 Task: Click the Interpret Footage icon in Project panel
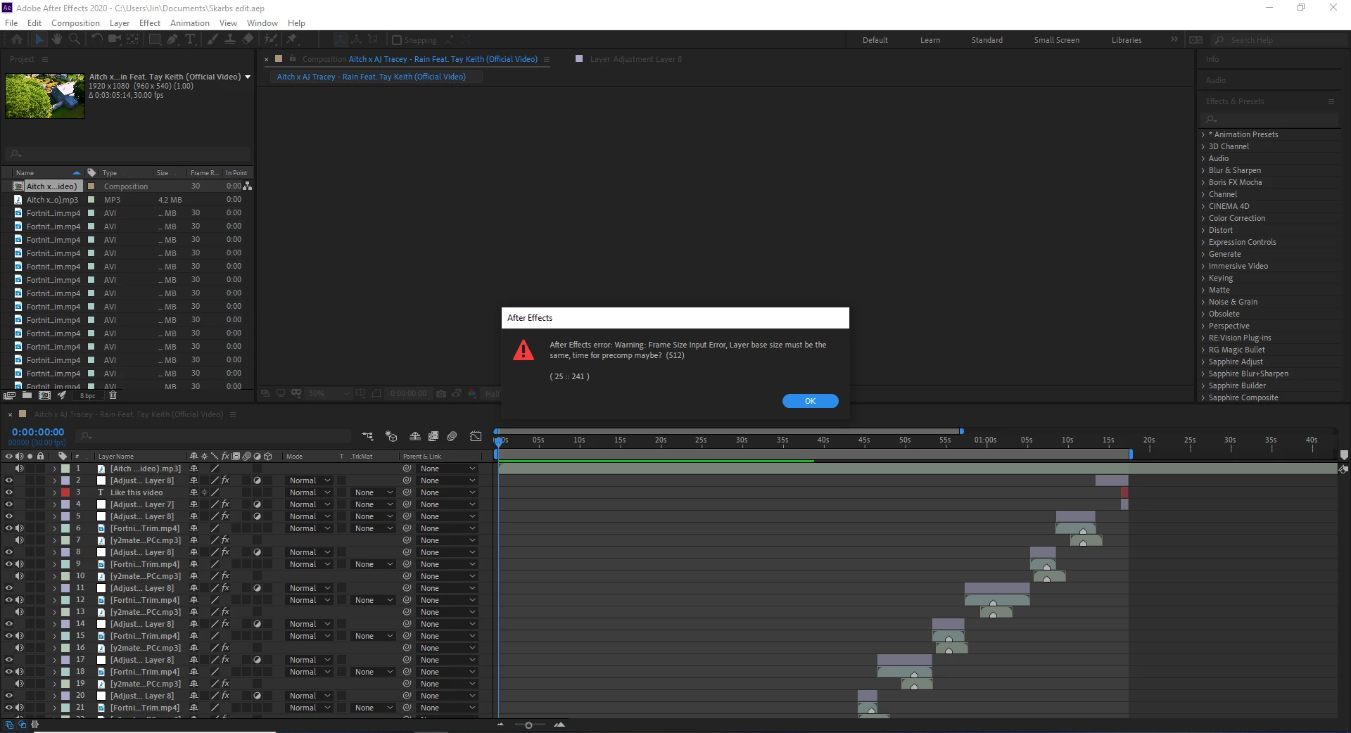coord(9,395)
